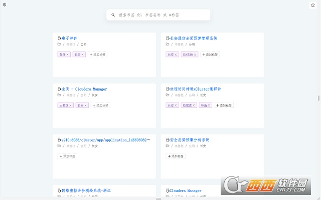Remove 长安 tag from 长安通信全面预算管理系统
321x200 pixels.
coord(176,54)
